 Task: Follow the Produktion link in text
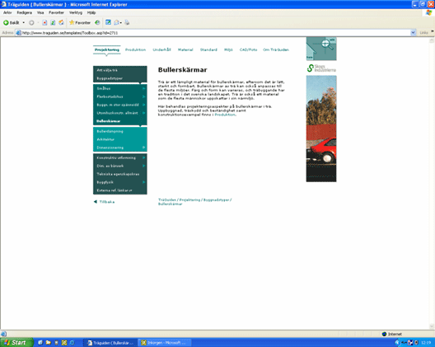pyautogui.click(x=225, y=115)
